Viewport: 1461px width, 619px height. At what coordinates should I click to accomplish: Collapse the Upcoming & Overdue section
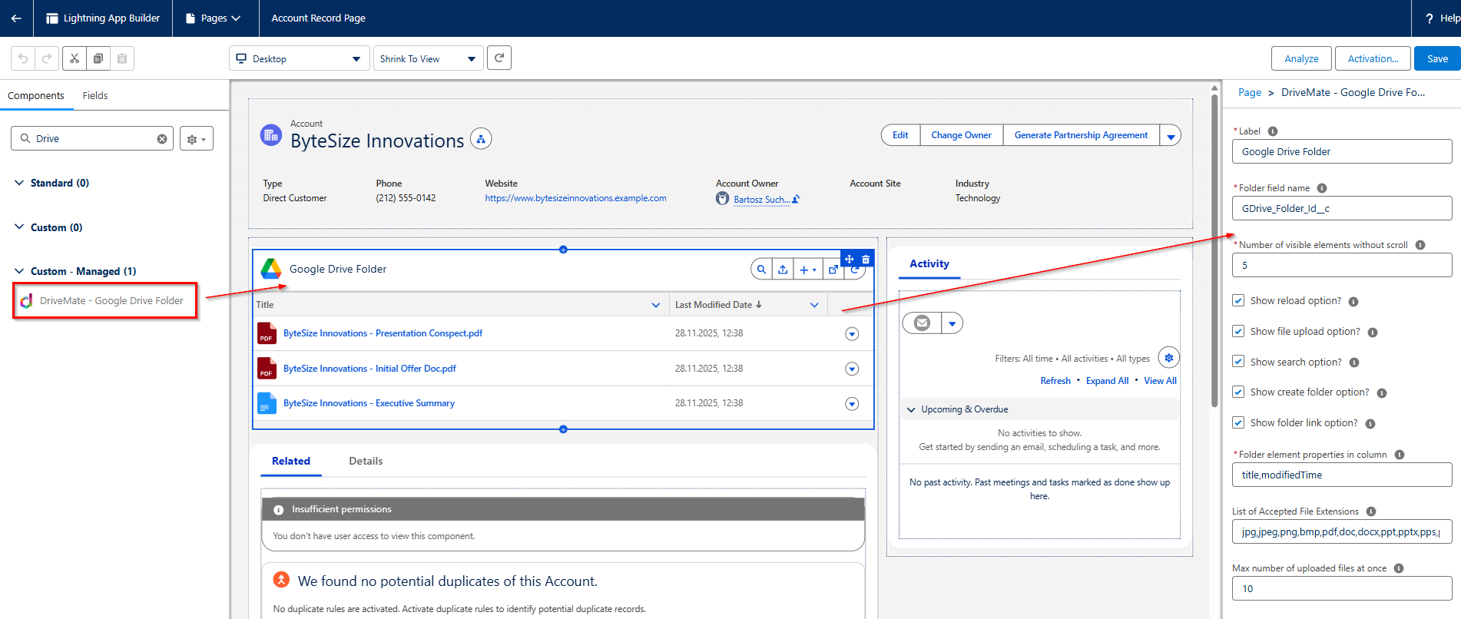[912, 409]
